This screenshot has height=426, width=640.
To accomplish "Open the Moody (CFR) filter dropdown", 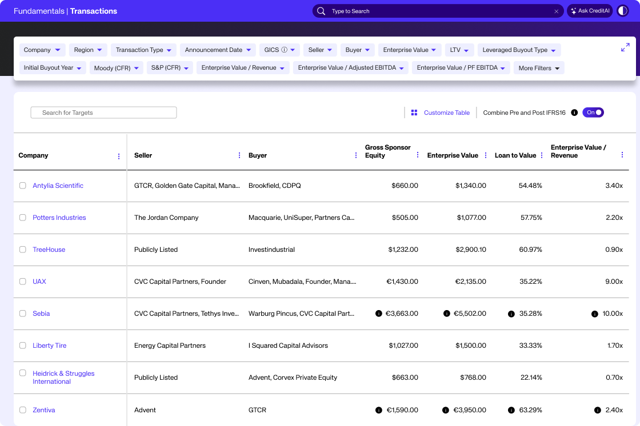I will [x=117, y=68].
